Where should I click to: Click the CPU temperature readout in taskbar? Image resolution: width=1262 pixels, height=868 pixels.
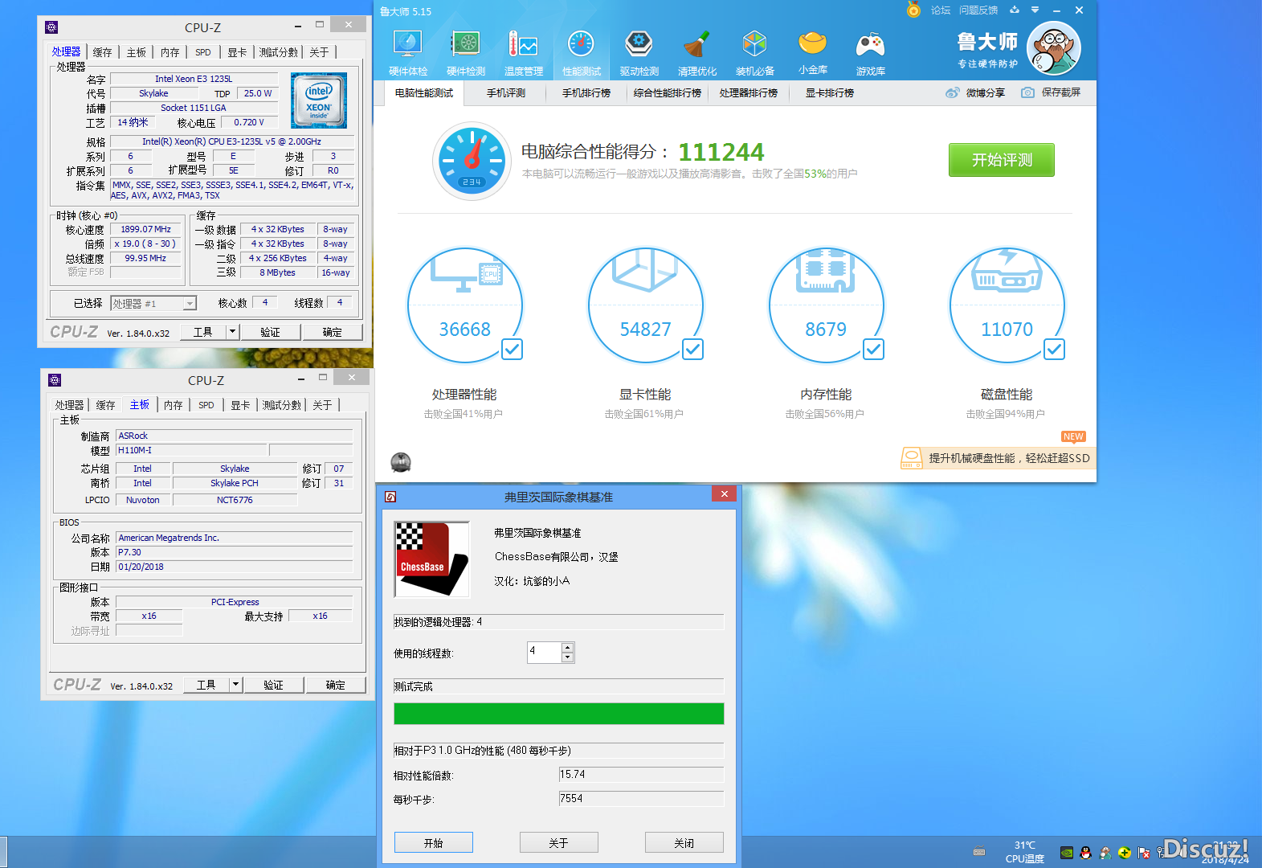coord(1025,852)
